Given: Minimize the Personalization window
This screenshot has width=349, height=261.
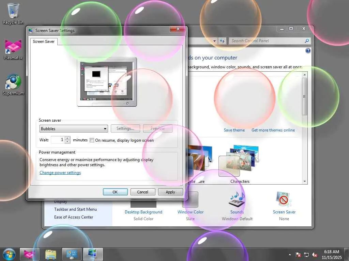Looking at the screenshot, I should 282,29.
